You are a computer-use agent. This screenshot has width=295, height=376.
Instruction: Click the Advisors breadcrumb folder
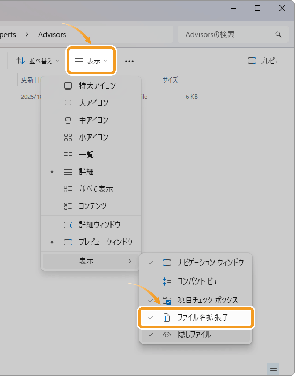52,35
